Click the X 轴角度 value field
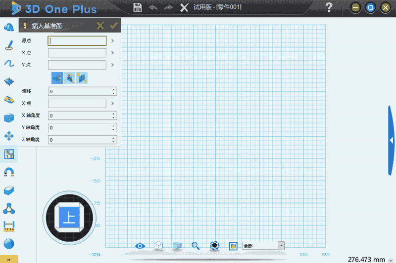The width and height of the screenshot is (396, 263). click(80, 115)
